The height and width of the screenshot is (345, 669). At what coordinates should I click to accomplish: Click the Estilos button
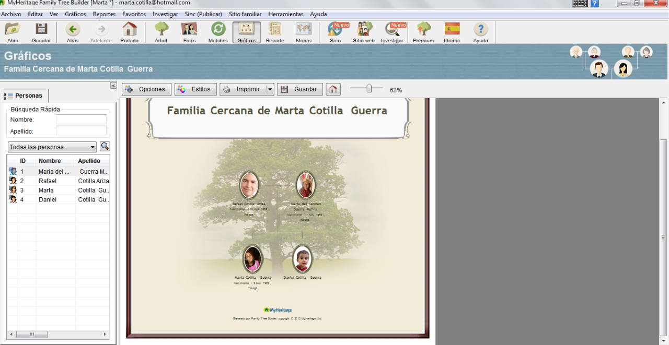[x=195, y=89]
